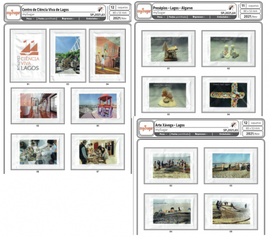The image size is (270, 237).
Task: Open the people around table sachet 07
Action: (x=98, y=152)
